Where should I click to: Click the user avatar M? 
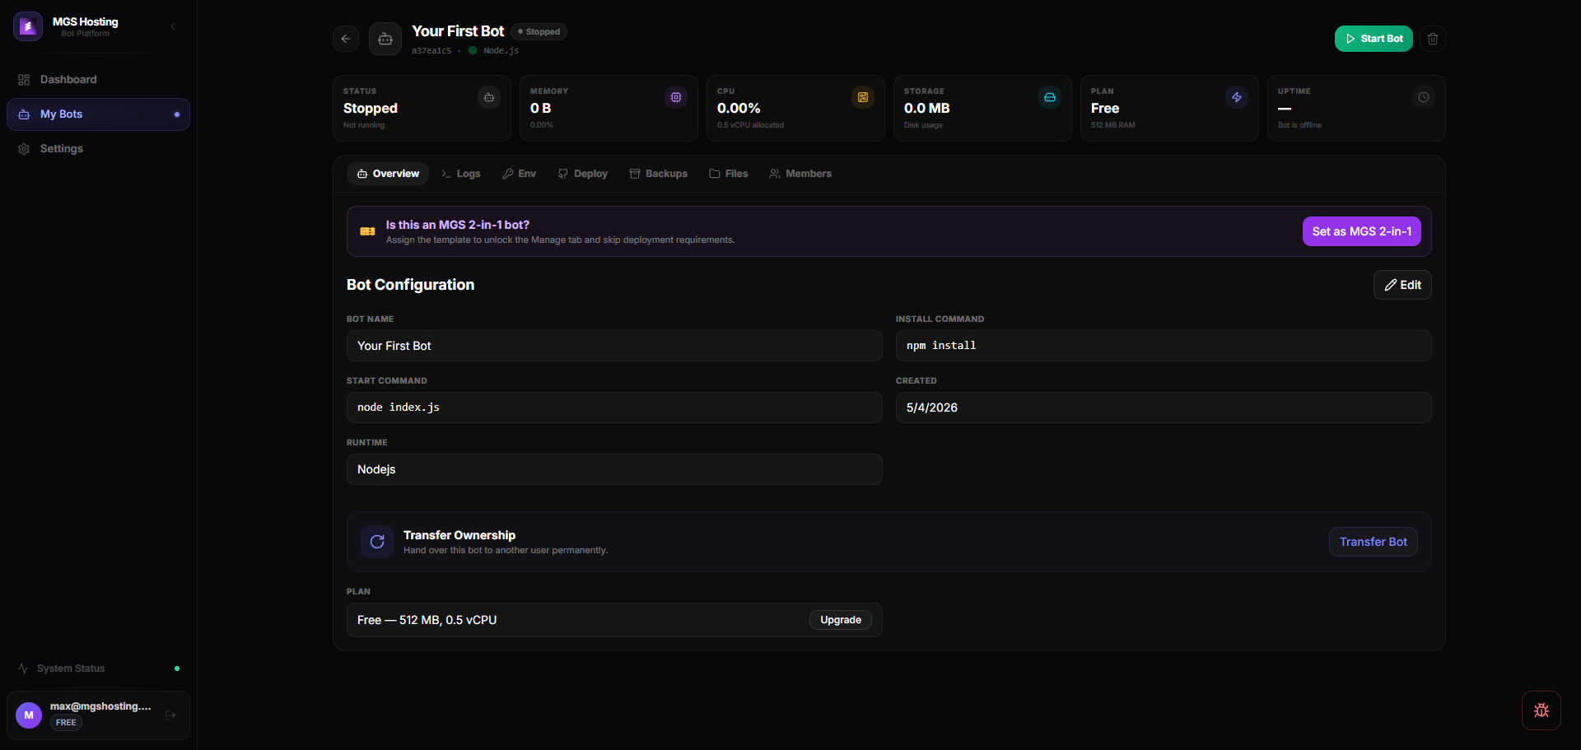[x=29, y=715]
